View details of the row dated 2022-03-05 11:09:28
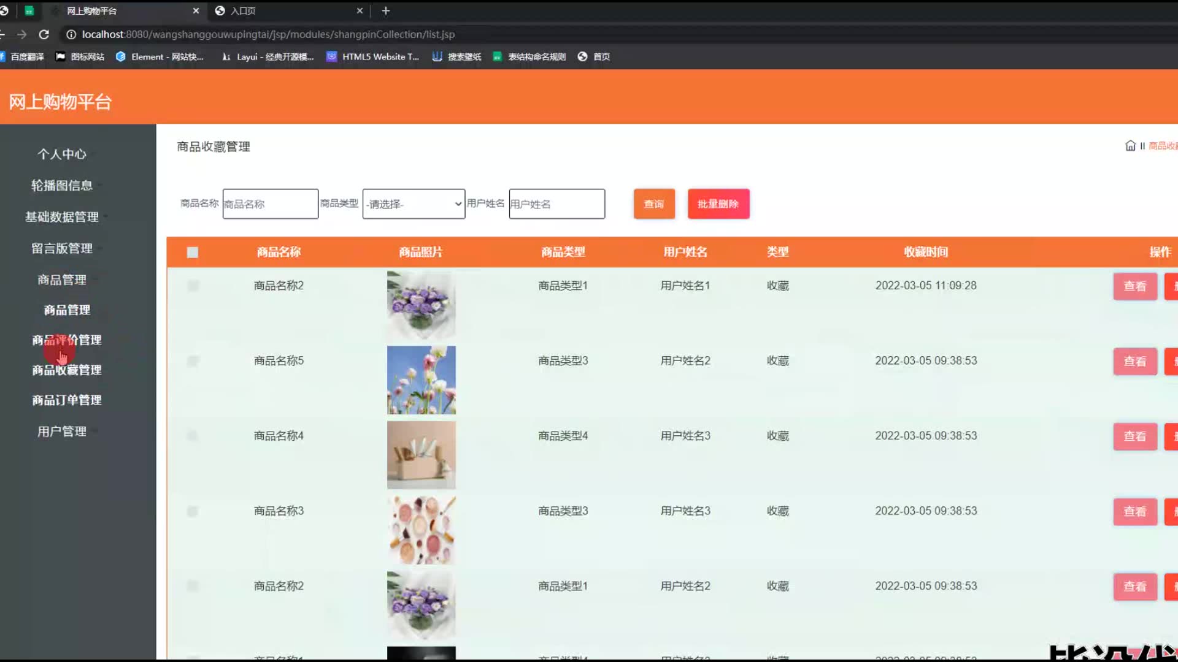The height and width of the screenshot is (662, 1178). point(1135,286)
